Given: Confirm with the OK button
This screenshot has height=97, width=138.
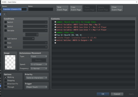Looking at the screenshot, I should pos(103,94).
